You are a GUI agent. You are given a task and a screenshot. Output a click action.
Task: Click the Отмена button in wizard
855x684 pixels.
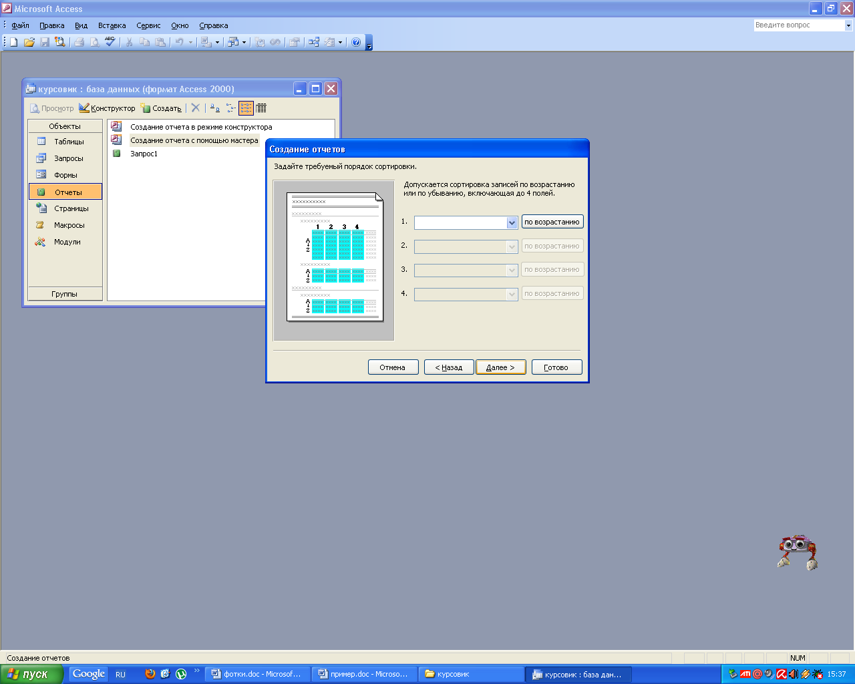pyautogui.click(x=393, y=367)
